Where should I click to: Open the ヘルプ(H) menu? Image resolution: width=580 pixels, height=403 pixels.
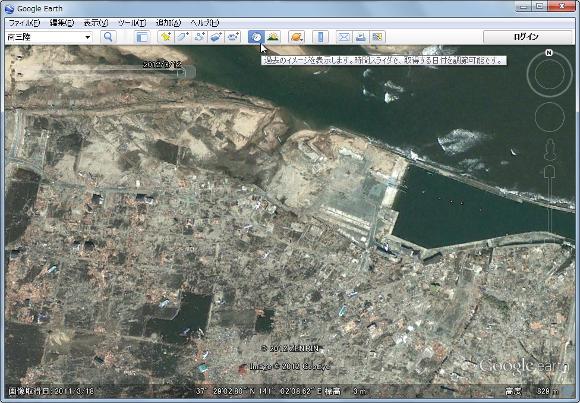204,23
